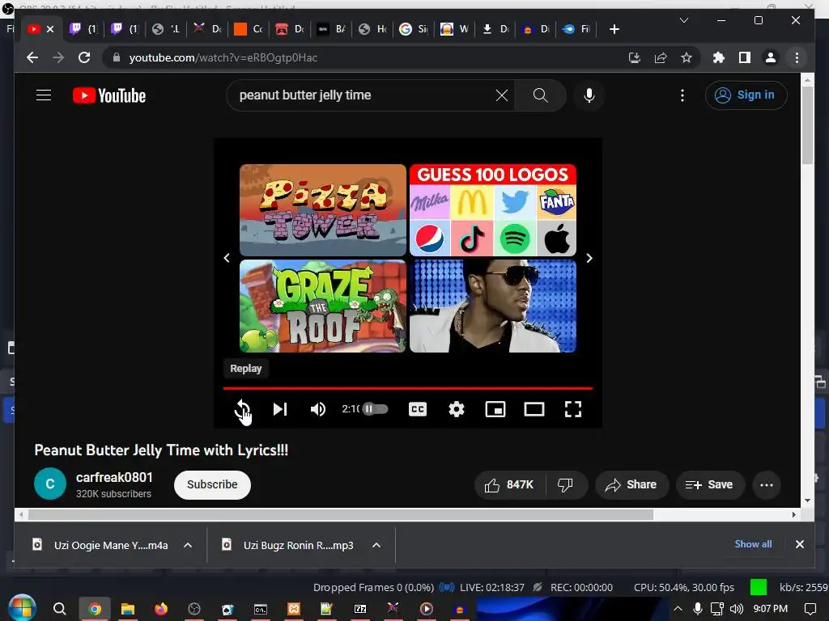Show all downloads
This screenshot has width=829, height=621.
[753, 544]
